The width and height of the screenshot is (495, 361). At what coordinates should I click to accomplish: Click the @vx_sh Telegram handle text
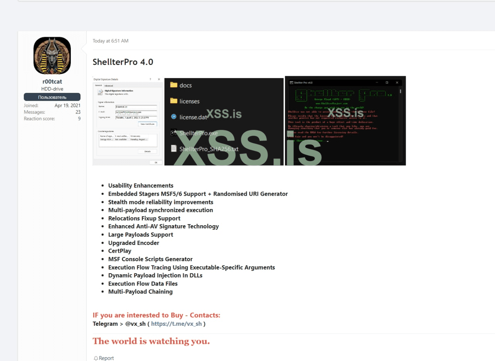point(135,323)
